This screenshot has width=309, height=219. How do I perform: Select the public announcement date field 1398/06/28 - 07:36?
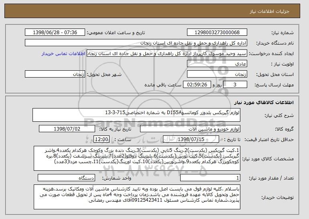point(55,33)
